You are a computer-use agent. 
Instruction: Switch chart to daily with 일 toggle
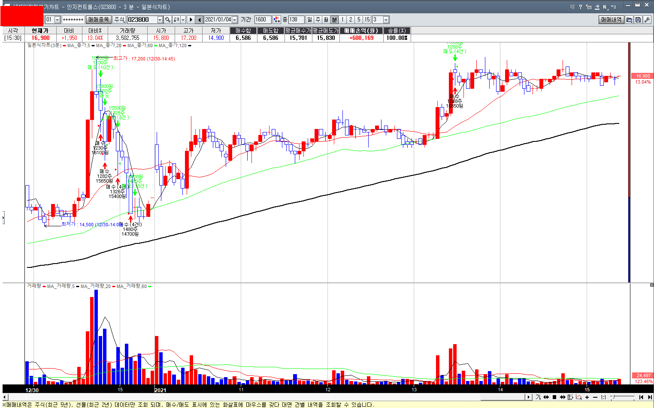310,20
